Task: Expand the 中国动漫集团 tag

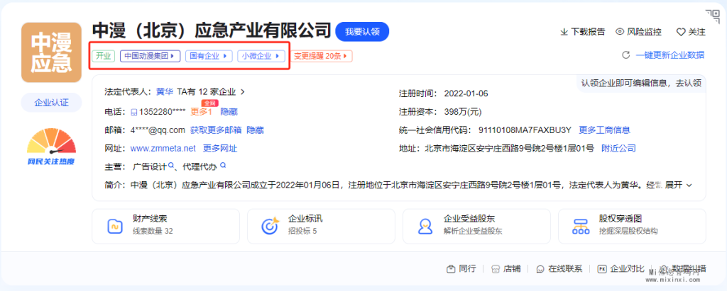Action: (151, 56)
